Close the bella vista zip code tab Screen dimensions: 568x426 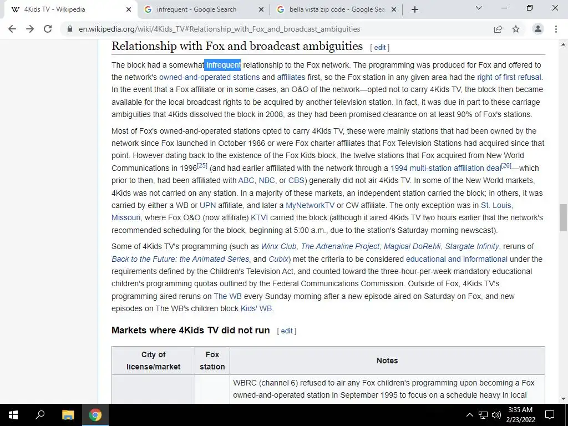pos(394,9)
